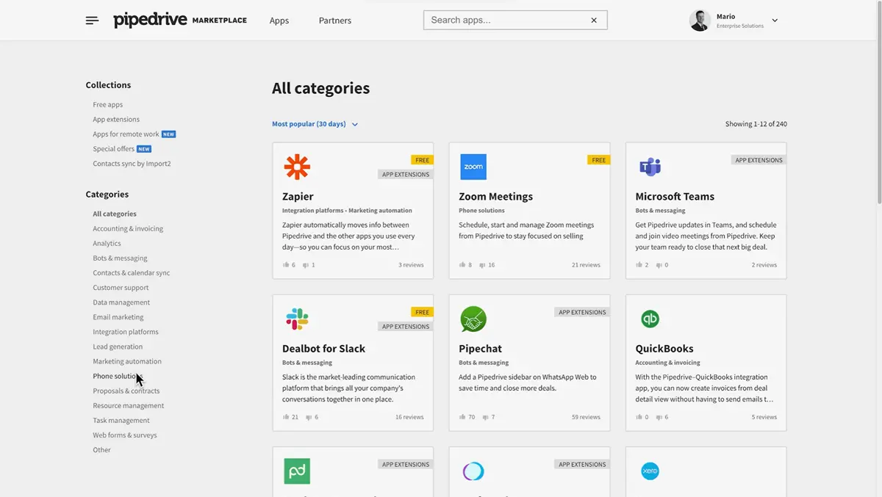882x497 pixels.
Task: Click the Microsoft Teams app logo
Action: click(650, 167)
